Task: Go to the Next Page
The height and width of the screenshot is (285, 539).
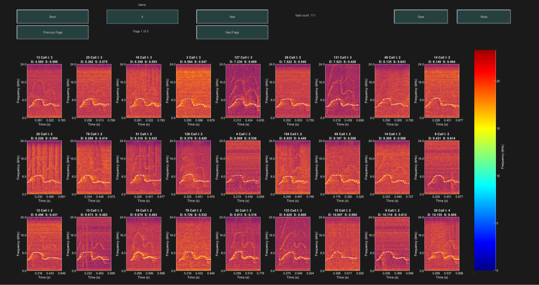Action: point(232,32)
